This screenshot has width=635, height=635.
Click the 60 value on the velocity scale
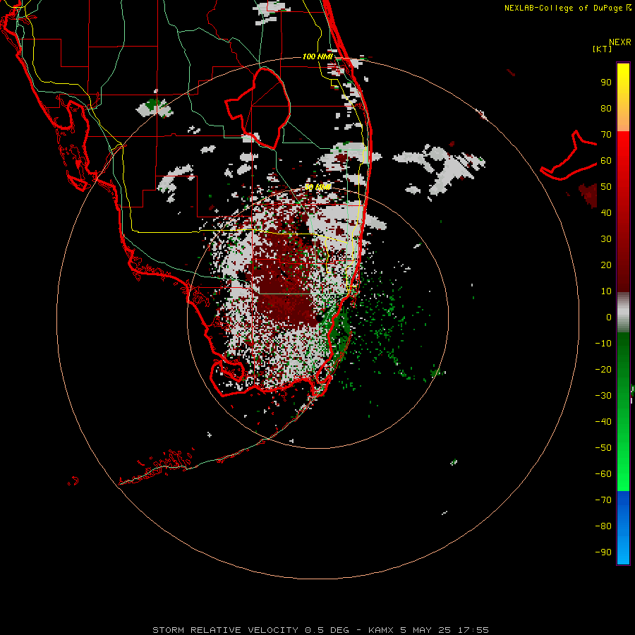(606, 161)
